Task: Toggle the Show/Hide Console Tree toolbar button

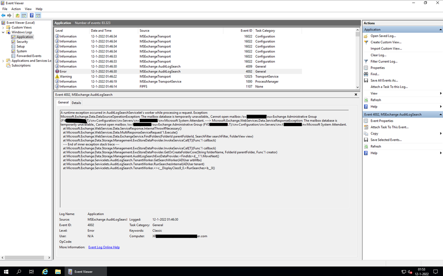Action: click(x=24, y=15)
